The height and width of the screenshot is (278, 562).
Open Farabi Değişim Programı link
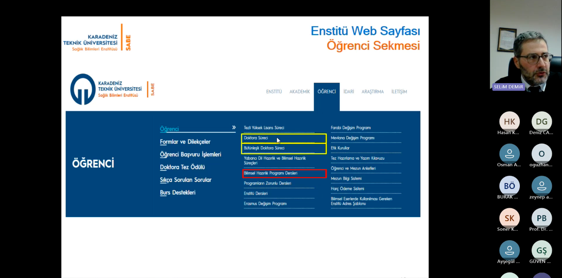[351, 128]
